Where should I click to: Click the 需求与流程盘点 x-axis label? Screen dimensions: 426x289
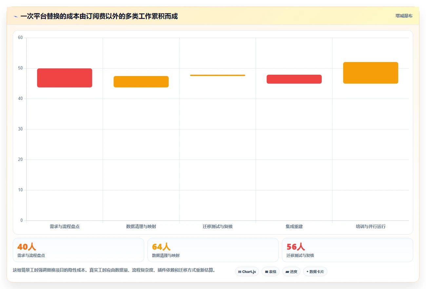click(65, 226)
